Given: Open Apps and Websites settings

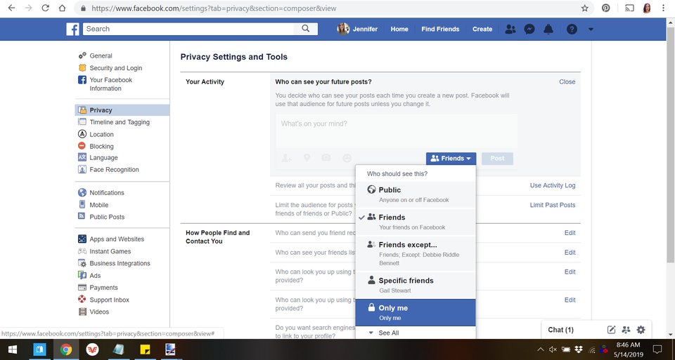Looking at the screenshot, I should (116, 239).
